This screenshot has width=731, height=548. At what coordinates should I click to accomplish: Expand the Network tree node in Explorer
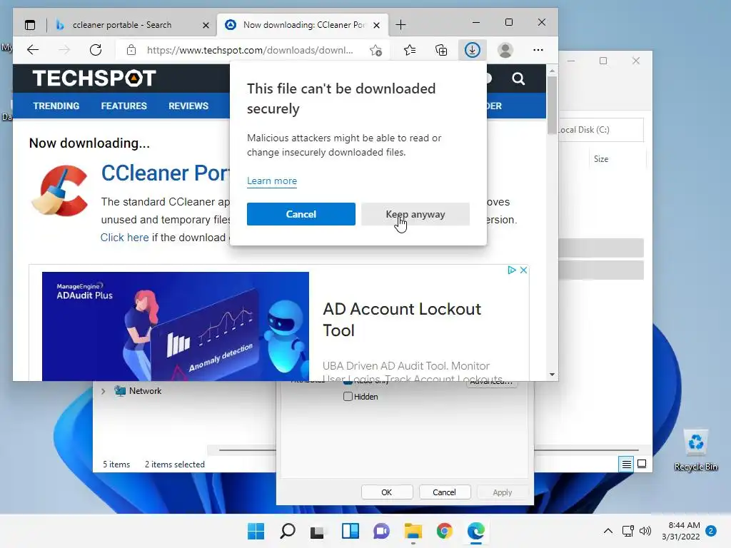pos(103,391)
